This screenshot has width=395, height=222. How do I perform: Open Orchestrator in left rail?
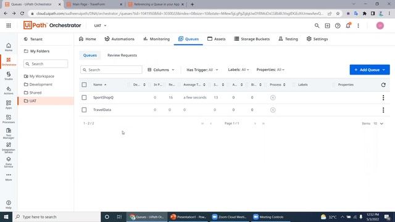click(9, 62)
